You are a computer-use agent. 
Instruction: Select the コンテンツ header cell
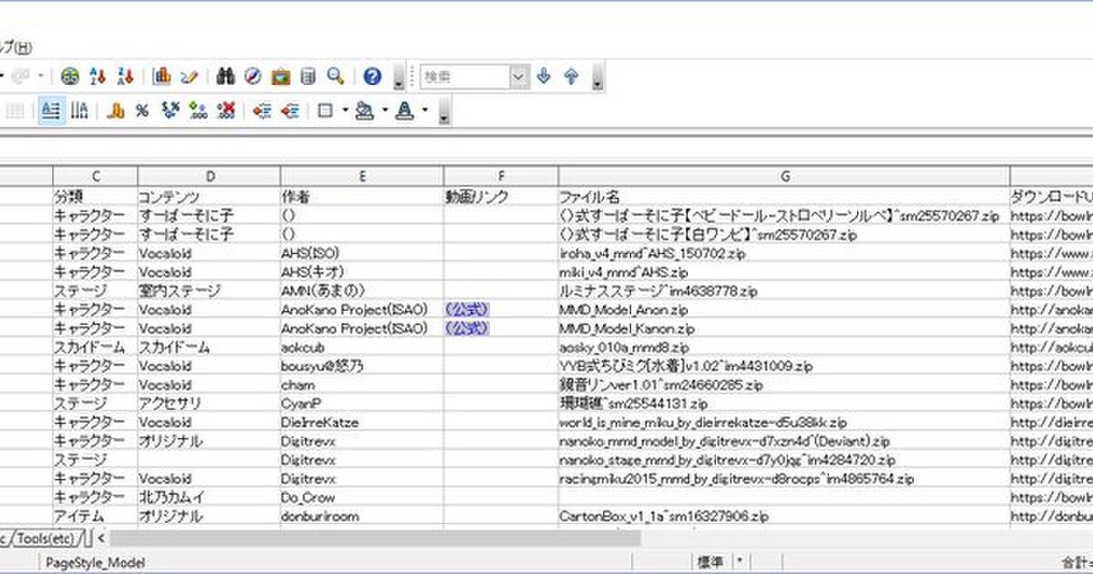(209, 196)
